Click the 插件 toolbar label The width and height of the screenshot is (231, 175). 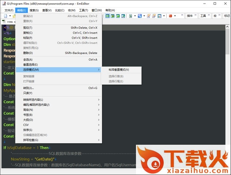pyautogui.click(x=190, y=16)
